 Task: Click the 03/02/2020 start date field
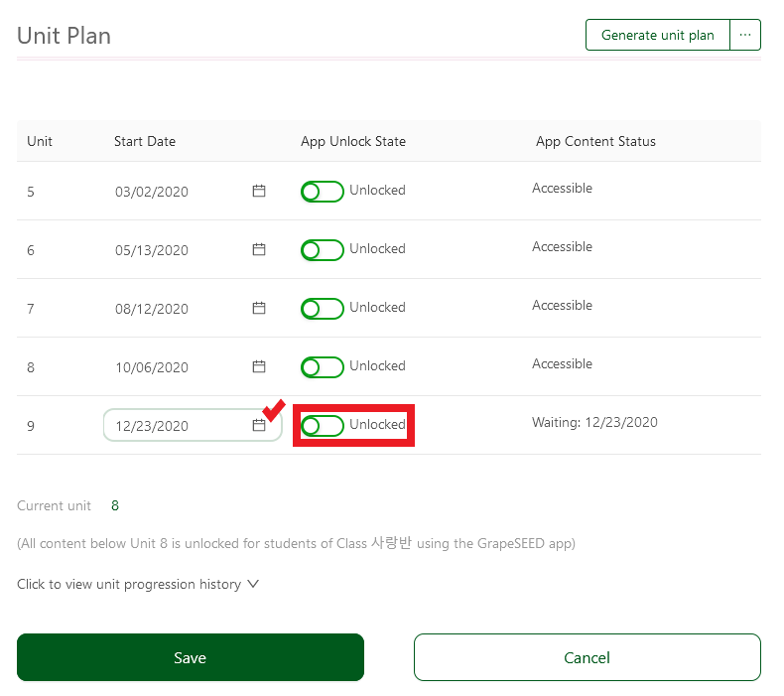click(x=193, y=192)
